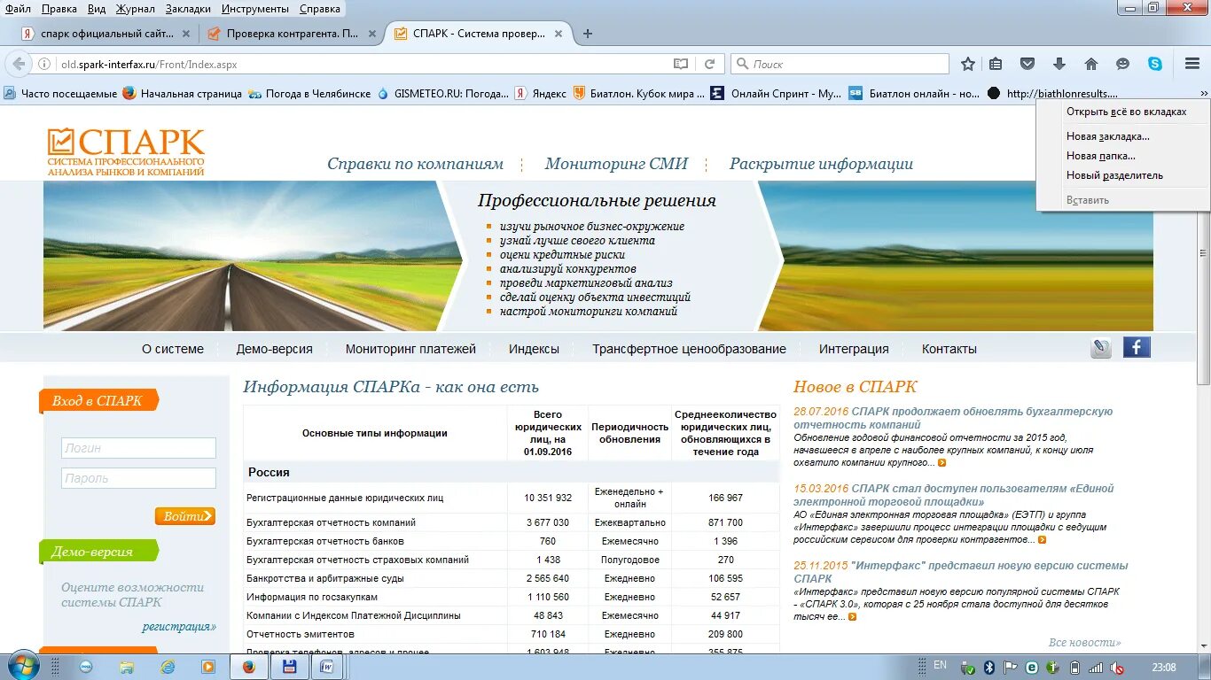
Task: Open Мониторинг платежей page
Action: [x=410, y=349]
